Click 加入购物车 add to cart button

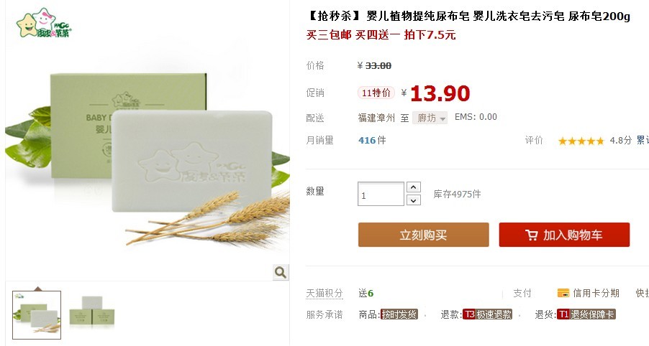coord(564,235)
